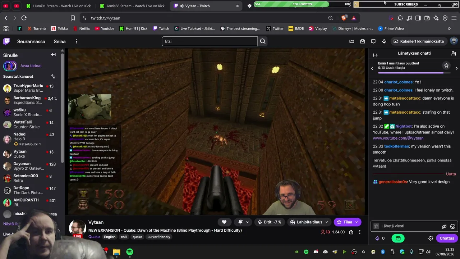Open Brave wallet icon
This screenshot has width=460, height=259.
pos(427,18)
